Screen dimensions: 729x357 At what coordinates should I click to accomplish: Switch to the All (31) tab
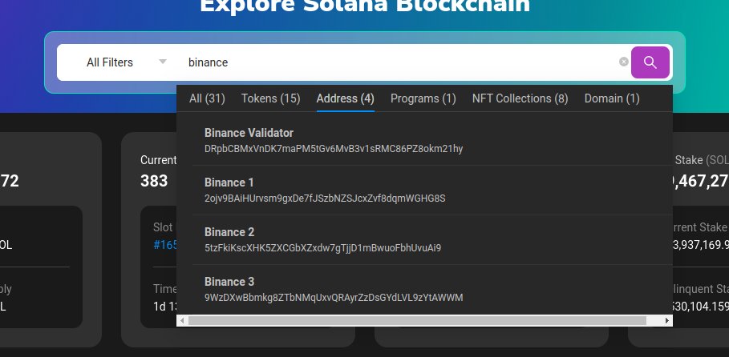pos(207,98)
